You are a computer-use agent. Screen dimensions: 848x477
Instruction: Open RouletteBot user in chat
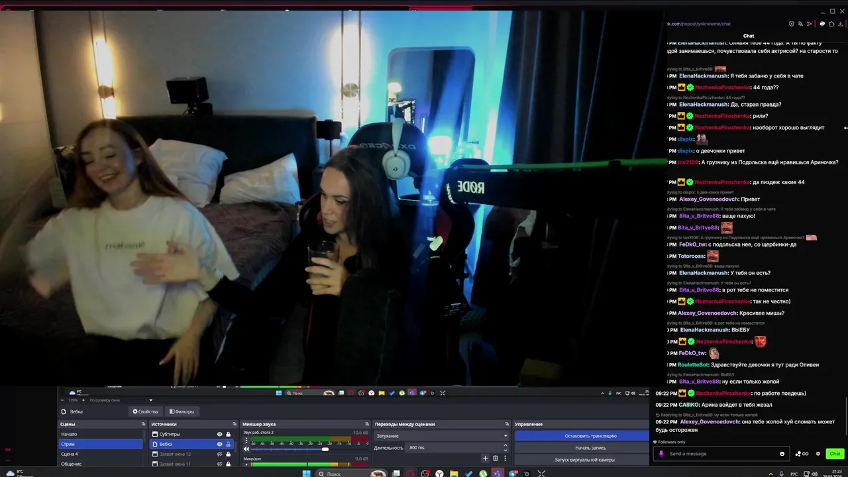(x=693, y=365)
